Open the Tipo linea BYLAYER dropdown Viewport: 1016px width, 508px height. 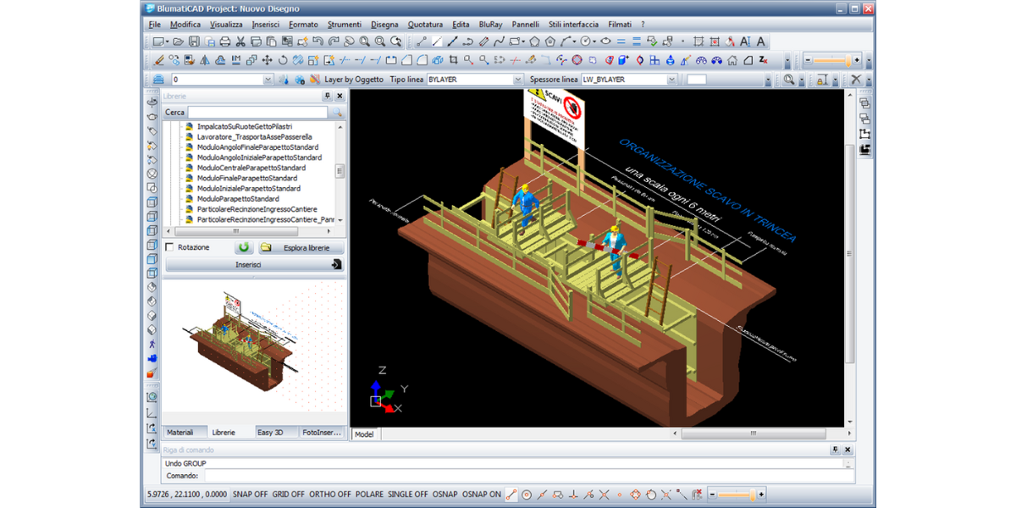(x=518, y=80)
